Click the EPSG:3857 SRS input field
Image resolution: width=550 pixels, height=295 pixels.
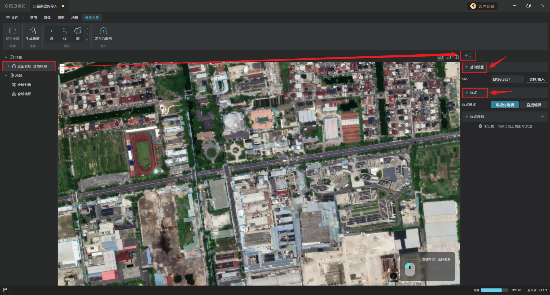point(506,79)
